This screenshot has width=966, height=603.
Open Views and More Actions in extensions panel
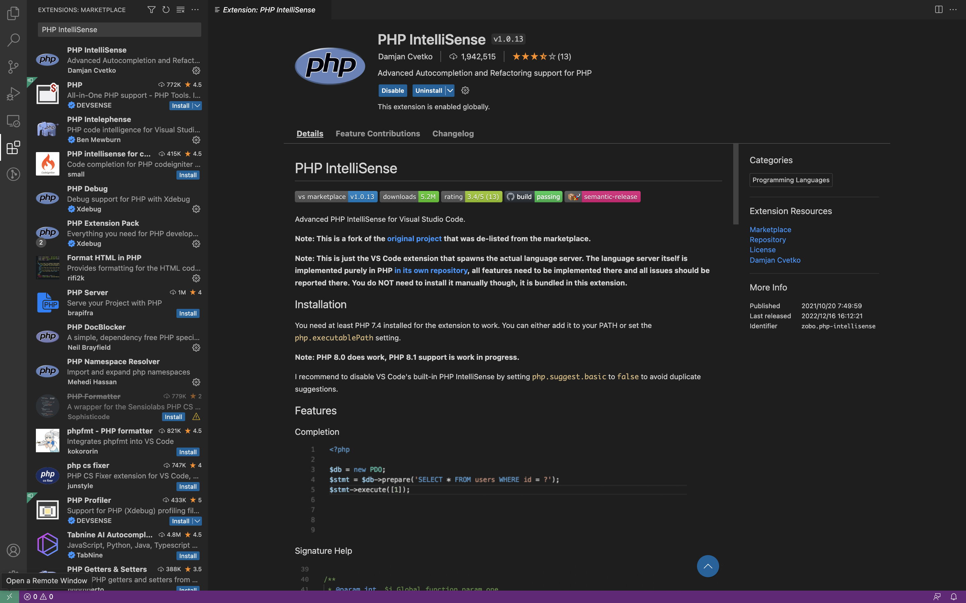[195, 10]
